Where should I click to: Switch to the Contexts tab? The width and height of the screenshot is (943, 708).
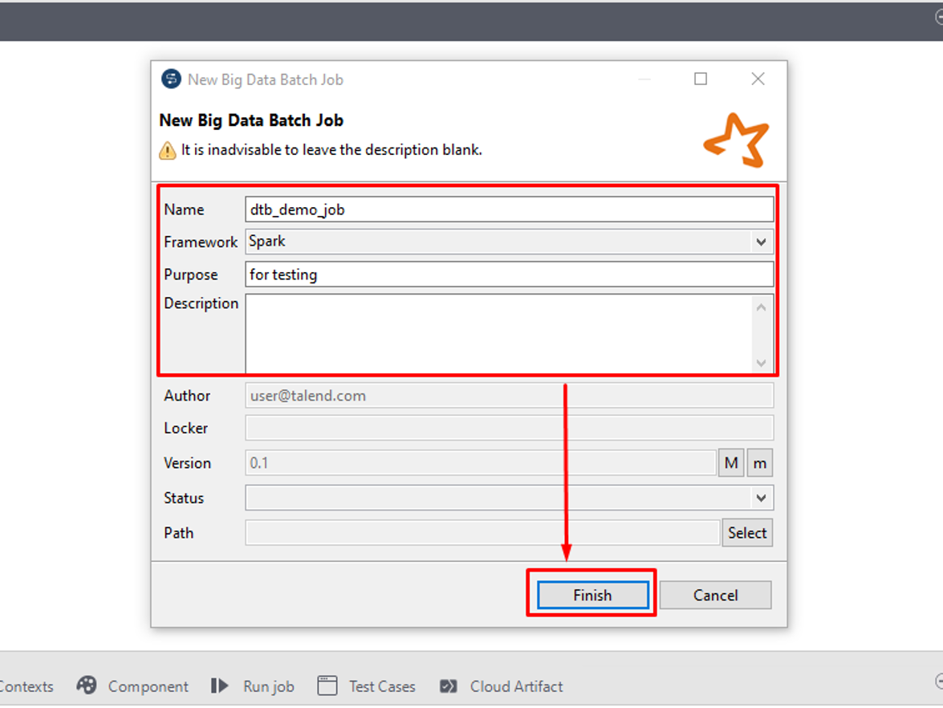click(26, 686)
